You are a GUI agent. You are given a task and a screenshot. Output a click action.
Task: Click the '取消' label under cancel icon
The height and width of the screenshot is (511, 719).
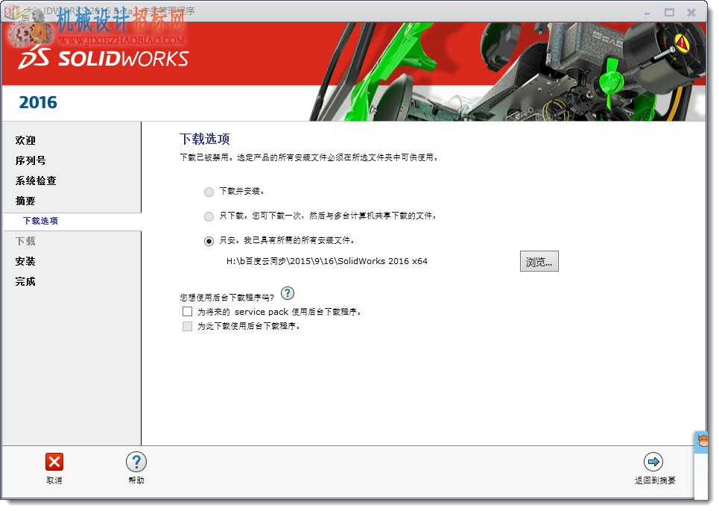tap(54, 480)
